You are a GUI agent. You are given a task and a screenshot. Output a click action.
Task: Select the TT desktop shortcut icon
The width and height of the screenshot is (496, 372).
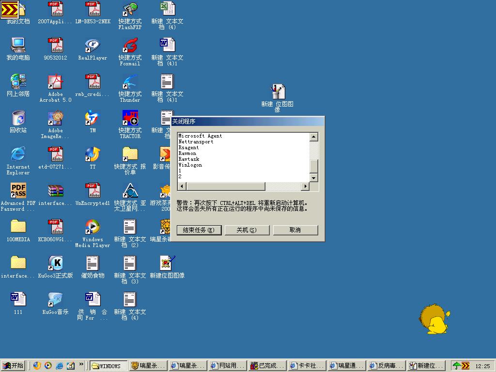pos(93,157)
